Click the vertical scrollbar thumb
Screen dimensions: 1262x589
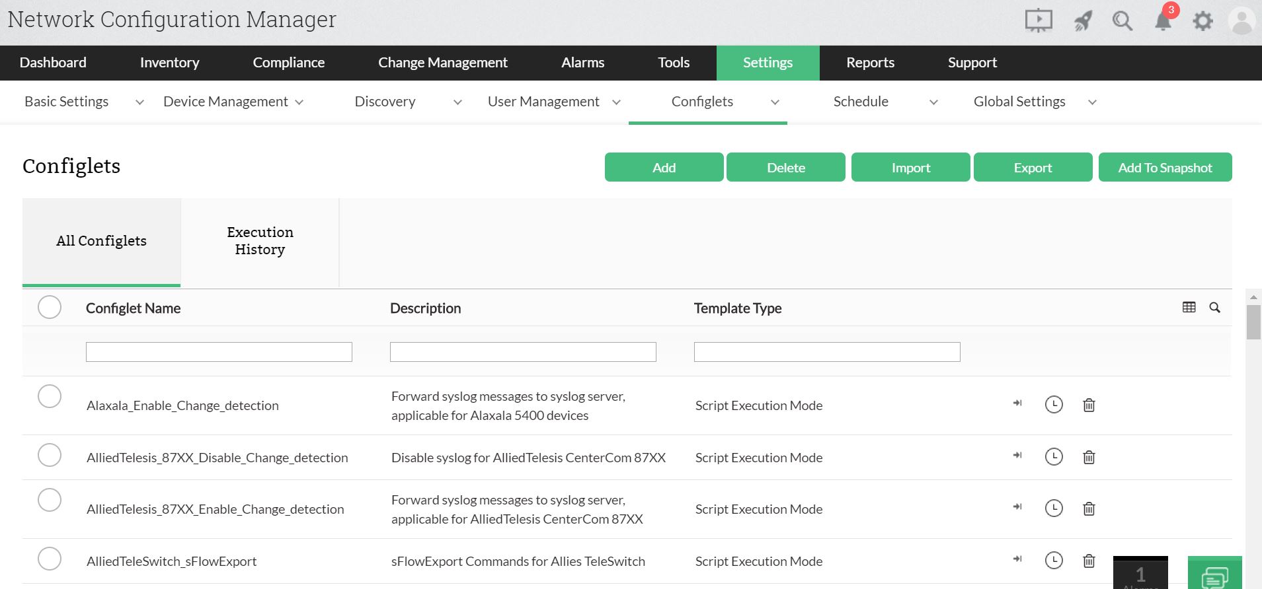pos(1253,322)
